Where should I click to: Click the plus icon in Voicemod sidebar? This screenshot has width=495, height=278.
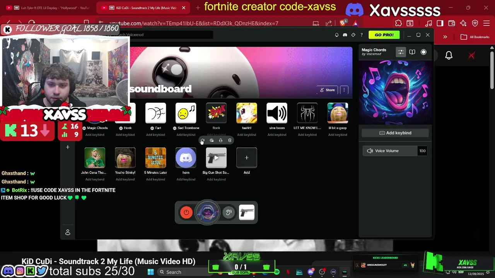point(68,147)
